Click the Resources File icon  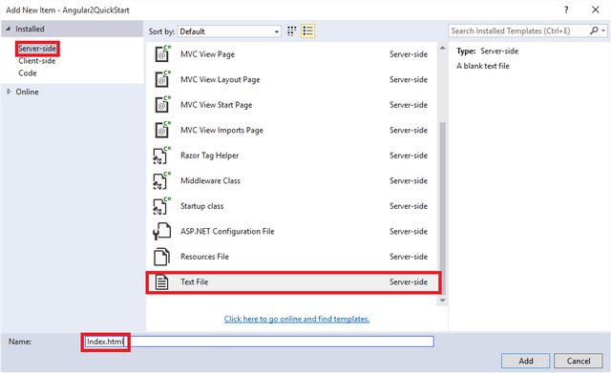161,257
